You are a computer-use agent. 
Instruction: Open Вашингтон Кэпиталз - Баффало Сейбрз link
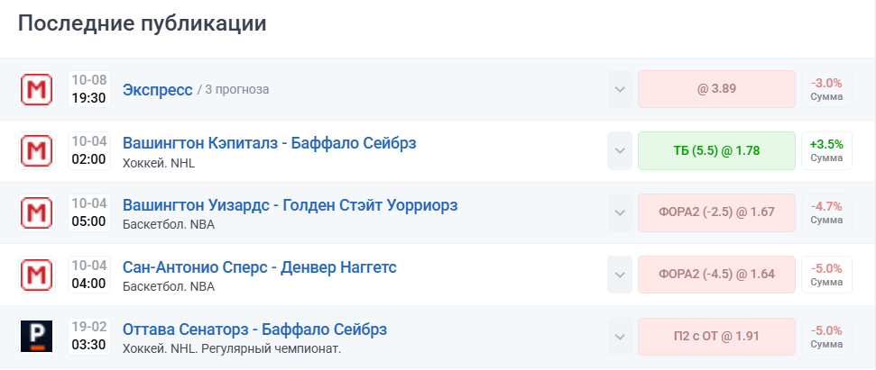pos(269,143)
